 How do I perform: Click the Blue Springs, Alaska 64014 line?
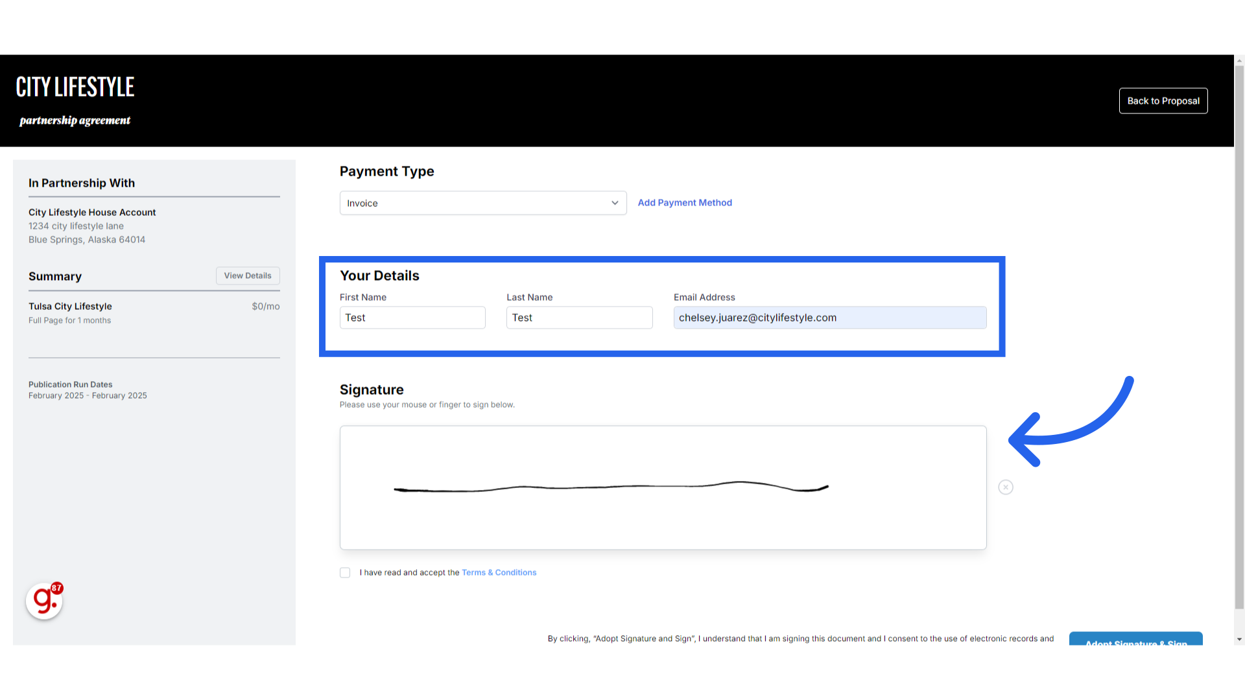point(87,240)
